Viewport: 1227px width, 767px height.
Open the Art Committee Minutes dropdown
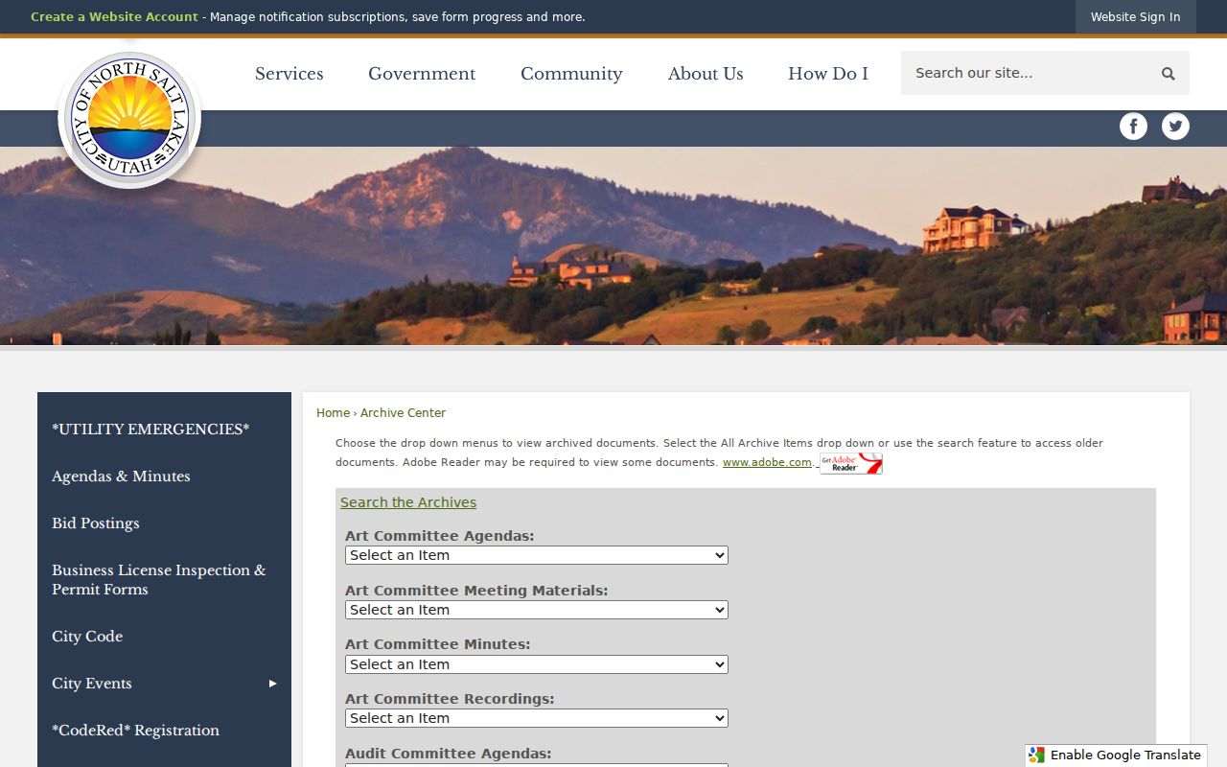pyautogui.click(x=536, y=664)
